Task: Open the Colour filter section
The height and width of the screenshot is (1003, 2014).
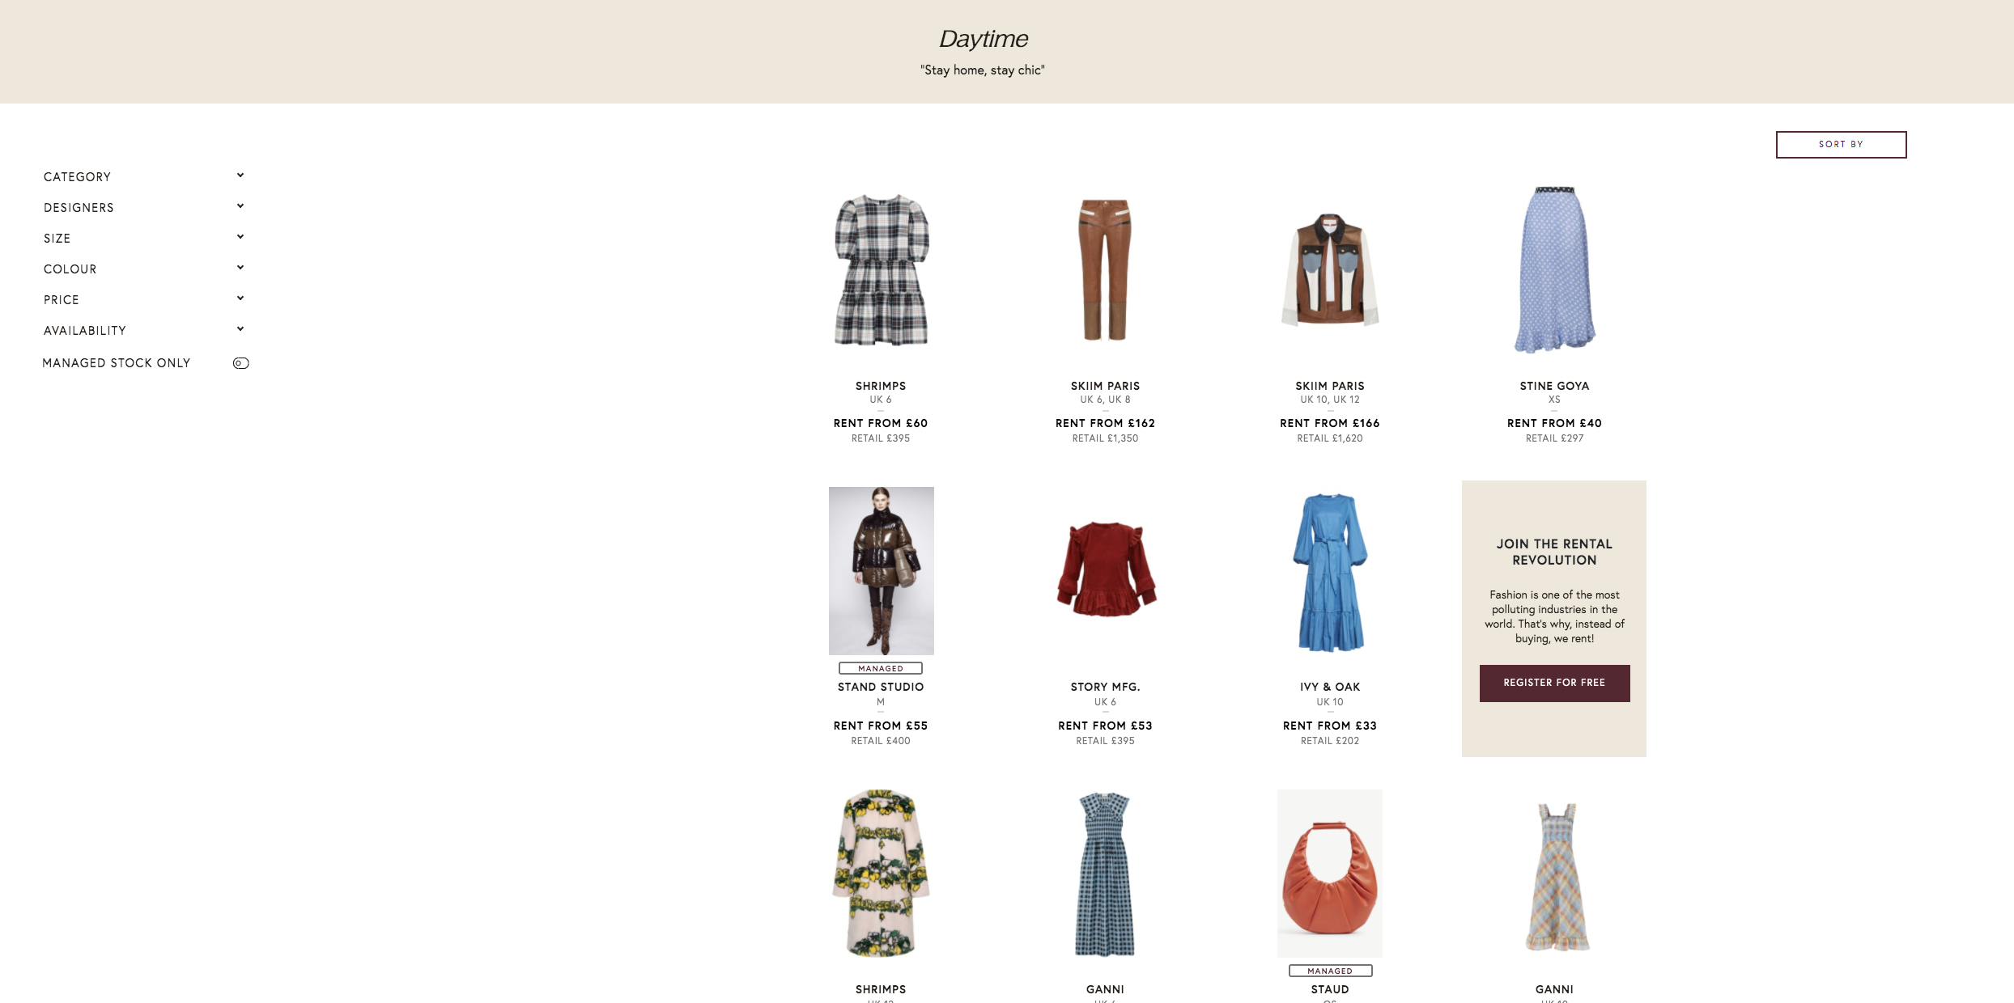Action: 70,269
